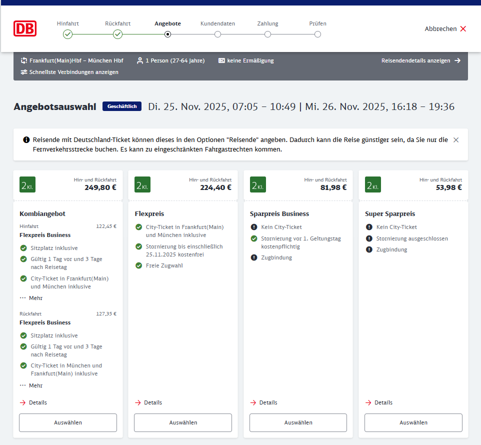The width and height of the screenshot is (481, 445).
Task: Click 2. Klasse badge on Flexpreis card
Action: tap(142, 184)
